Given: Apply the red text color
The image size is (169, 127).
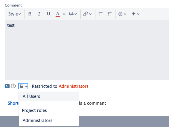Looking at the screenshot, I should point(58,14).
